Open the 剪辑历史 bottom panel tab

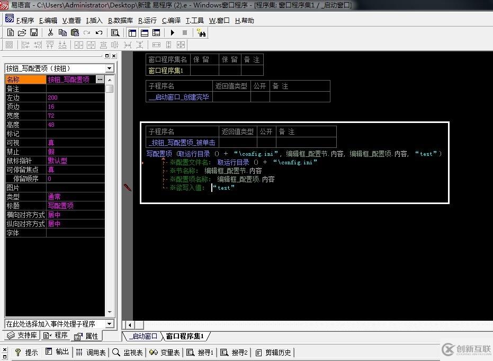(274, 353)
